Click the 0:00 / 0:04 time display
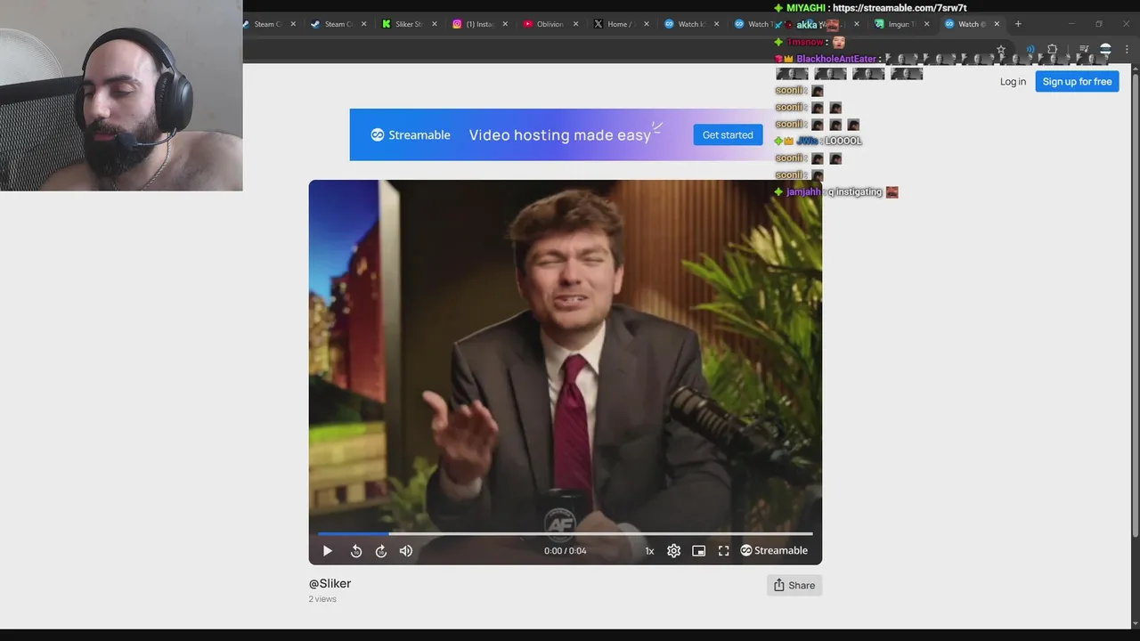 point(566,551)
